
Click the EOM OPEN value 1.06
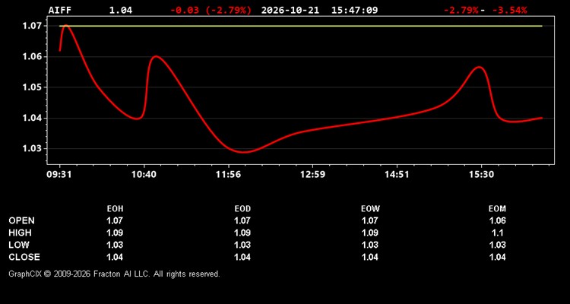pyautogui.click(x=497, y=220)
